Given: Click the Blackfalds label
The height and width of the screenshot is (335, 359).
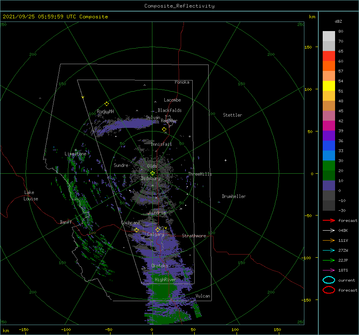Looking at the screenshot, I should pos(170,110).
